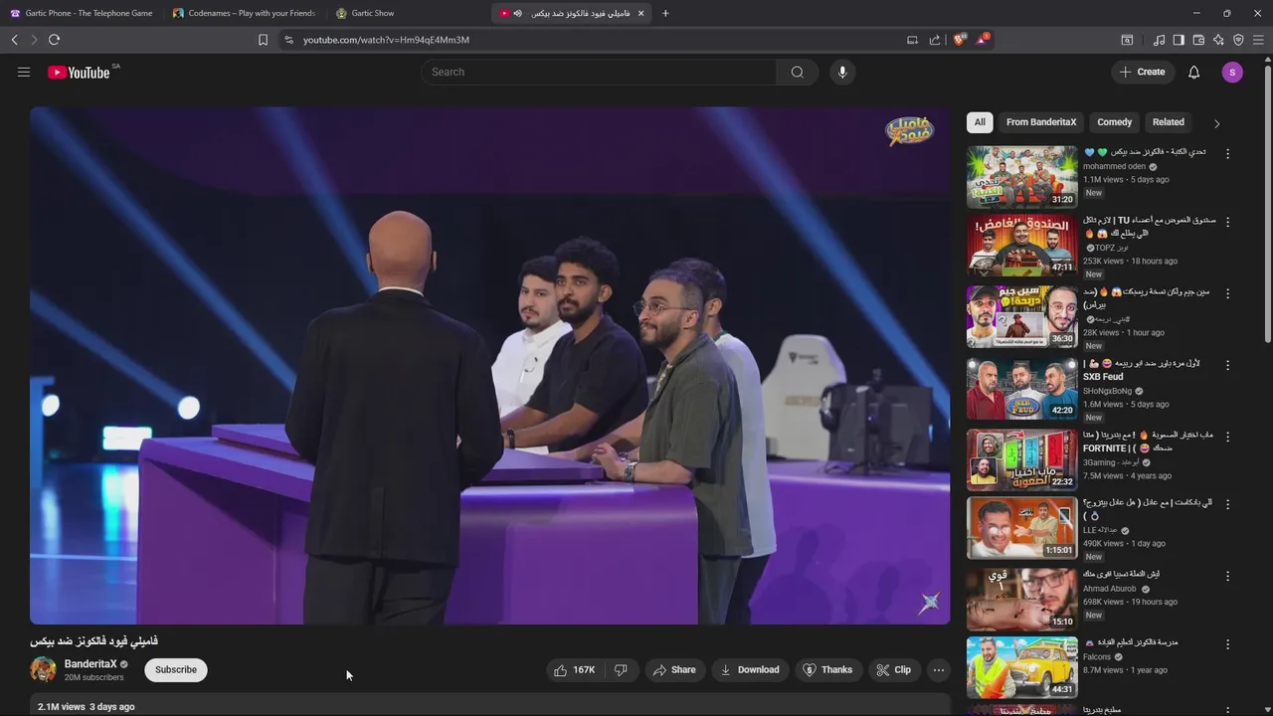Click inside the YouTube search field
This screenshot has height=716, width=1273.
[x=599, y=72]
